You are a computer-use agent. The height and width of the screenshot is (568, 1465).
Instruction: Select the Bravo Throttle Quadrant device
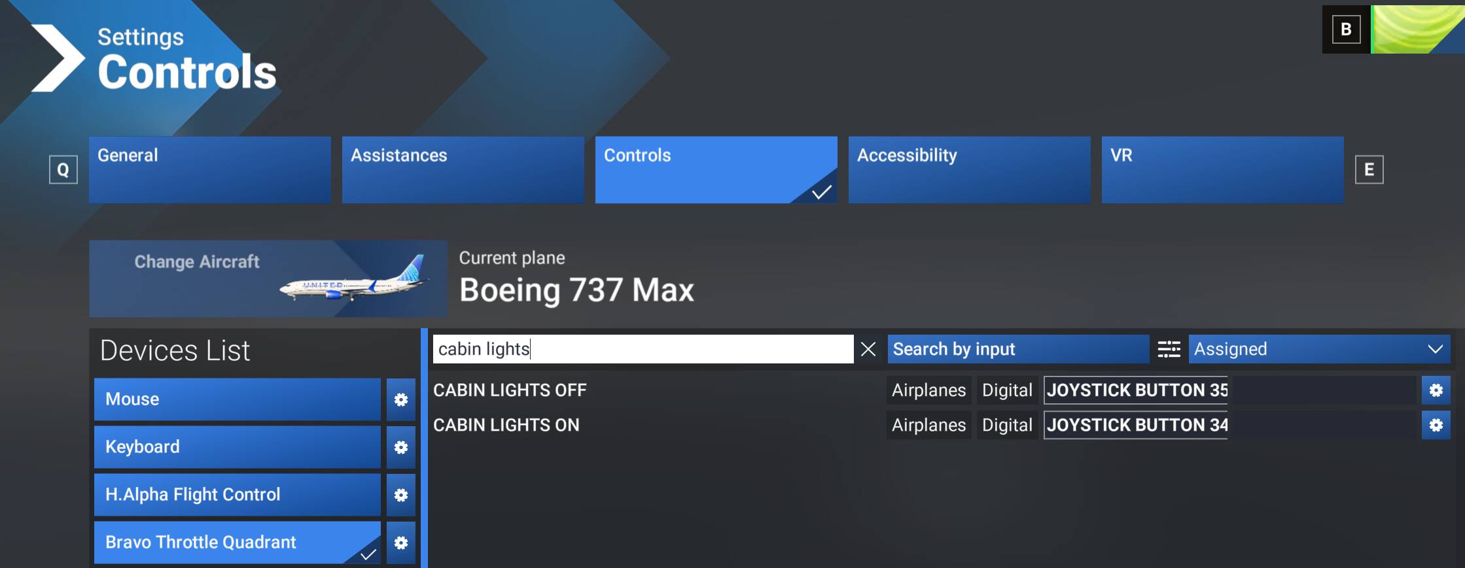(x=237, y=543)
